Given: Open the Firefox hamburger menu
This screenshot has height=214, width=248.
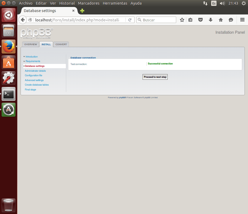Looking at the screenshot, I should coord(242,20).
